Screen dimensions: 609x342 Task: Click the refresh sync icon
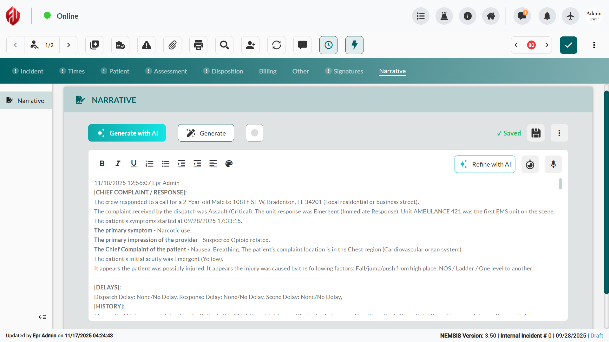[x=276, y=45]
